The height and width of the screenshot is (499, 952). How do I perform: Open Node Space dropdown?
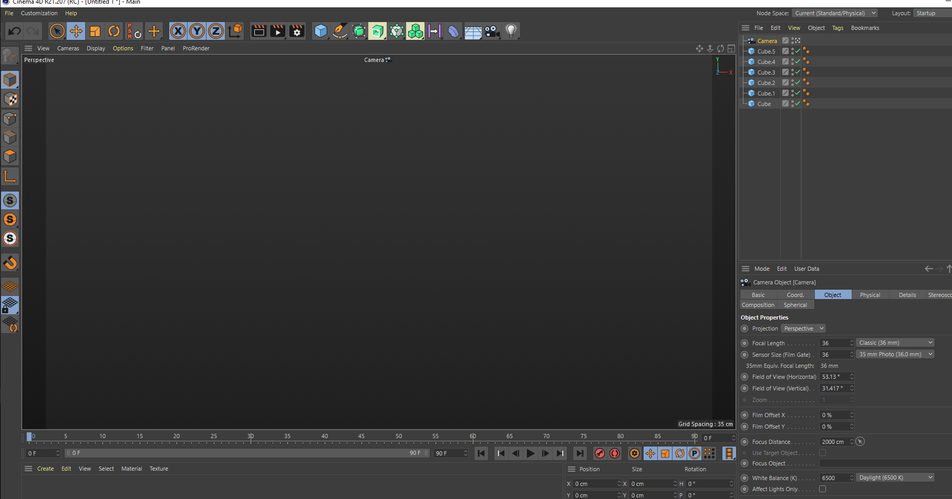pyautogui.click(x=835, y=13)
